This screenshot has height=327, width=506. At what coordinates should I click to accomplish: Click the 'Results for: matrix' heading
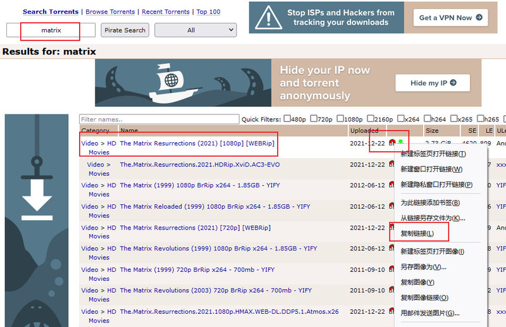click(49, 52)
